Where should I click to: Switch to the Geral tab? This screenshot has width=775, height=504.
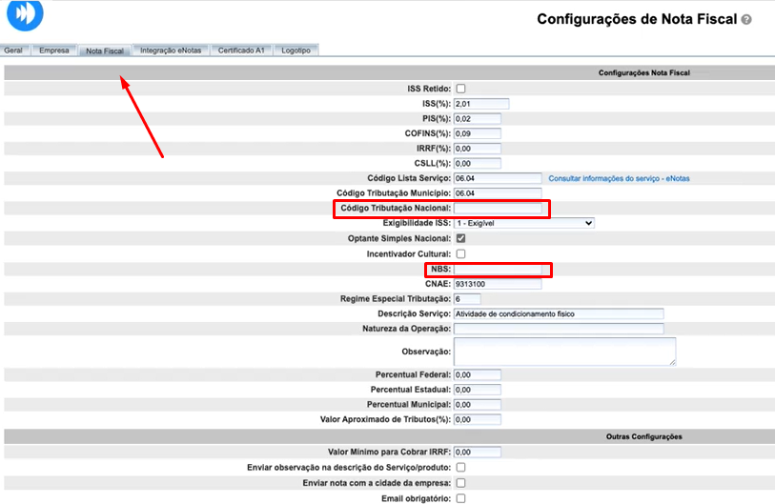[14, 50]
